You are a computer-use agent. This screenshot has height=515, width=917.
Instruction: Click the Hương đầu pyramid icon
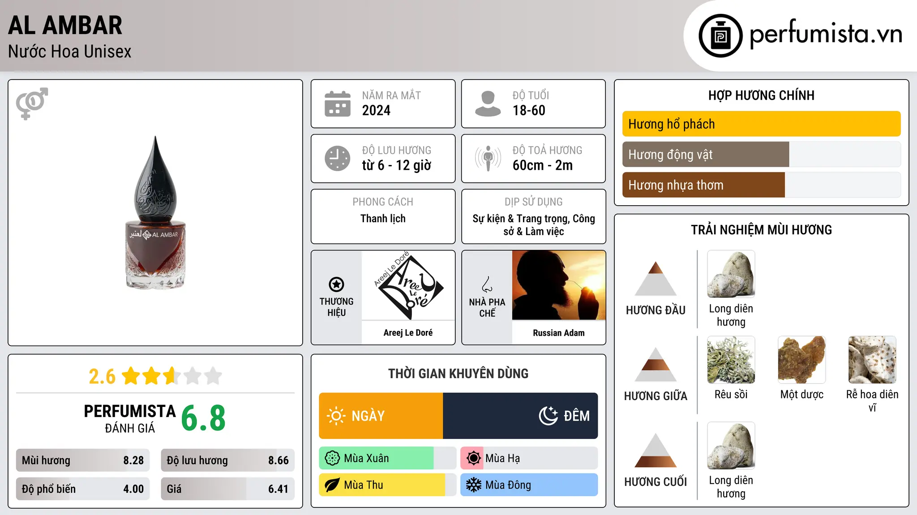[x=656, y=279]
